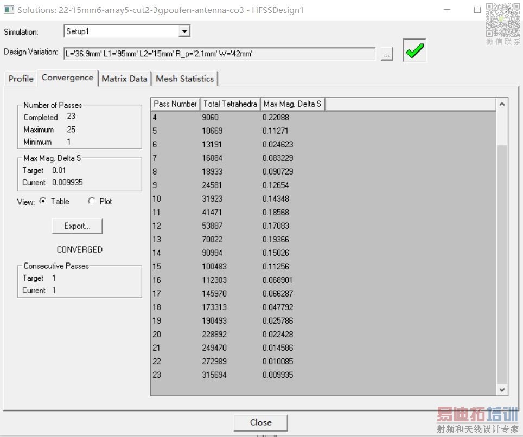The image size is (523, 437).
Task: Click the Total Tetrahedra column header
Action: coord(230,104)
